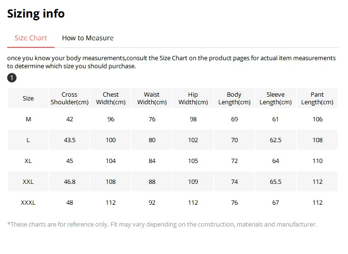Click the reference-only disclaimer text
348x254 pixels.
162,224
